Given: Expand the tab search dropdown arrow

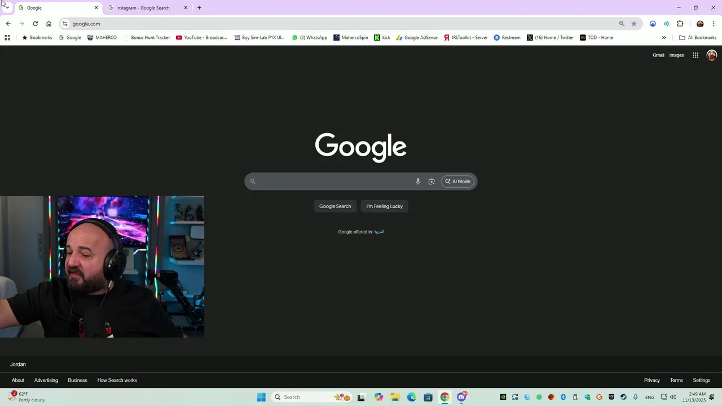Looking at the screenshot, I should (7, 7).
